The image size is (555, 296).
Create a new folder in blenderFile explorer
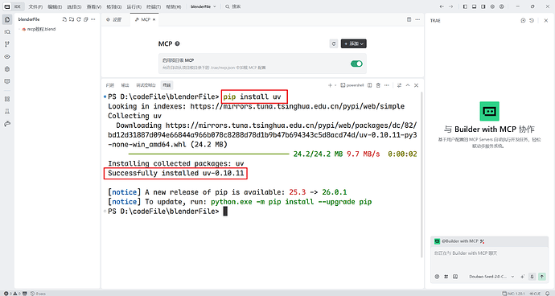click(x=72, y=19)
